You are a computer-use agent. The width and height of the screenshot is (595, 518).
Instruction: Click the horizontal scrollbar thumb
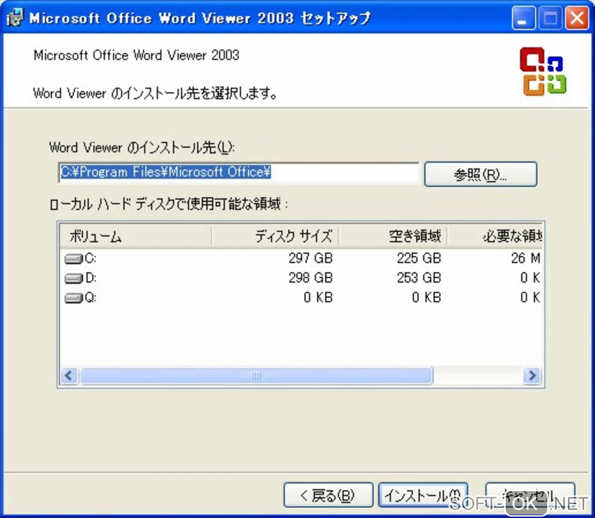[256, 376]
